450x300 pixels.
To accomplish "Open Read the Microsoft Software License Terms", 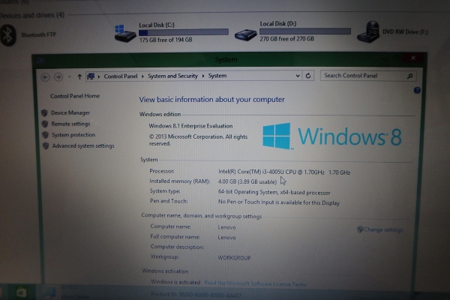I will (256, 283).
